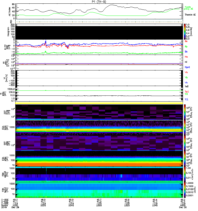Click the "45.9" X-GSE value
This screenshot has width=198, height=211.
pos(71,200)
